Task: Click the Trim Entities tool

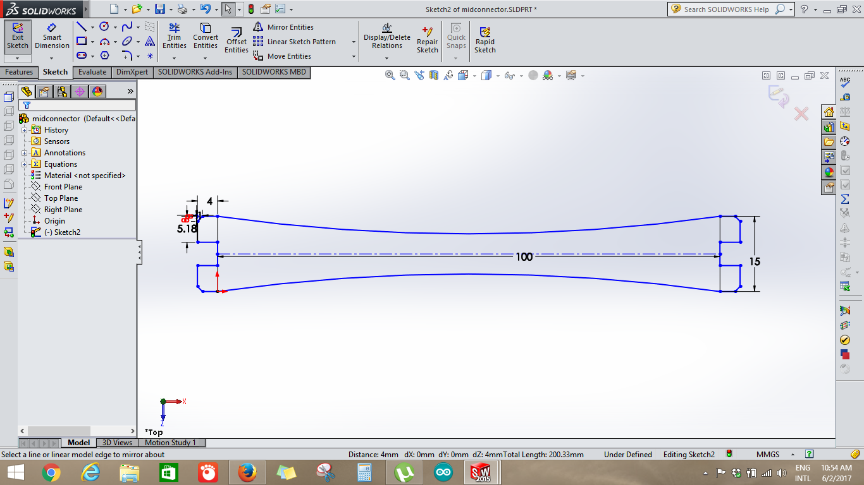Action: pos(174,37)
